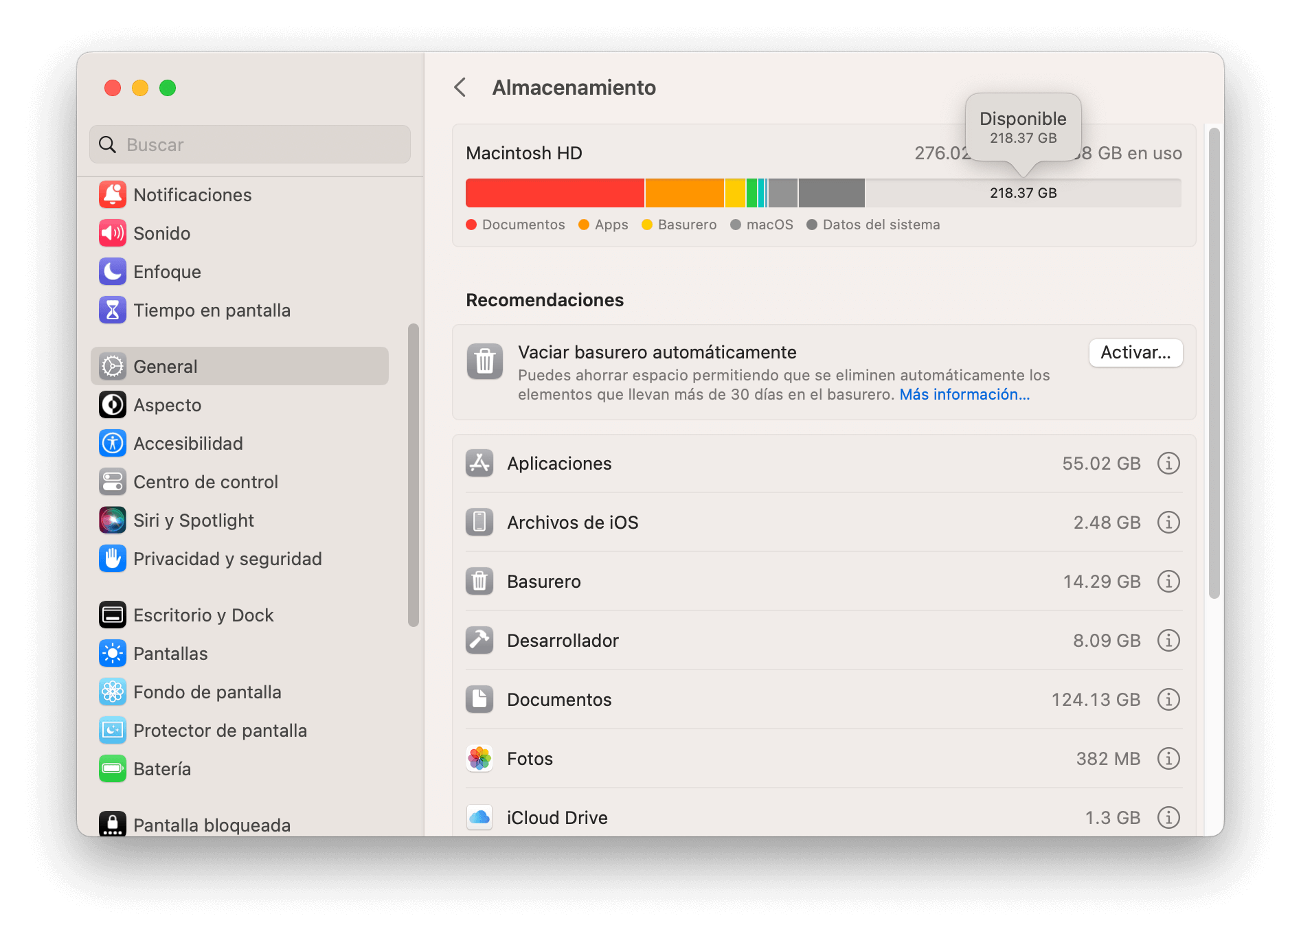Click the Buscar search field
The height and width of the screenshot is (938, 1301).
tap(250, 144)
